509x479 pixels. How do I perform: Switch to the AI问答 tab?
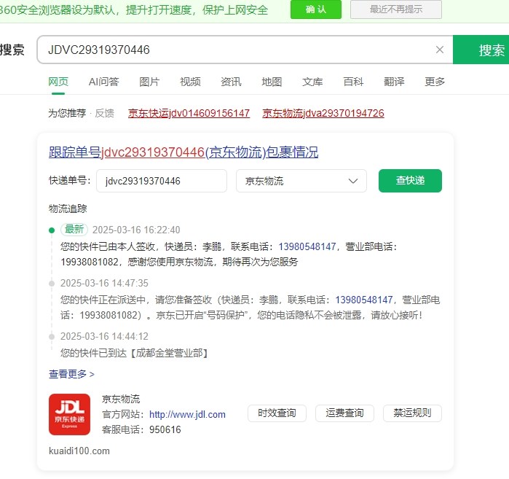click(104, 82)
